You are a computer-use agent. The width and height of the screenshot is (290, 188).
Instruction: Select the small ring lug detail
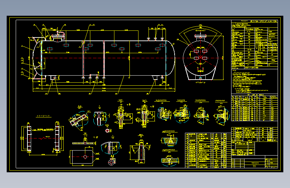tap(111, 162)
